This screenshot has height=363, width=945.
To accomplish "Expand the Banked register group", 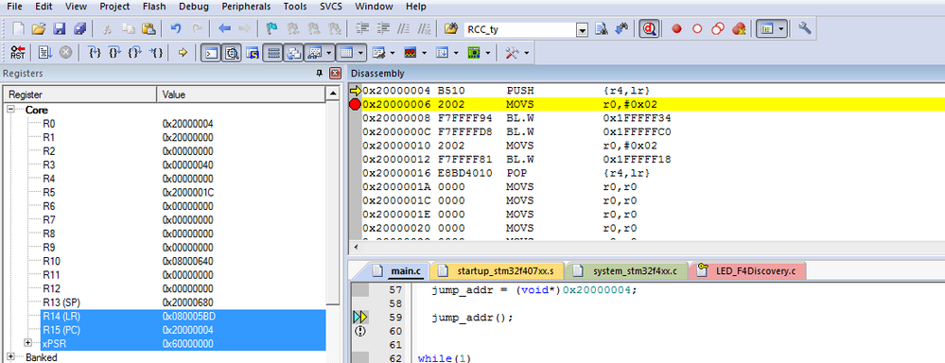I will (x=10, y=356).
